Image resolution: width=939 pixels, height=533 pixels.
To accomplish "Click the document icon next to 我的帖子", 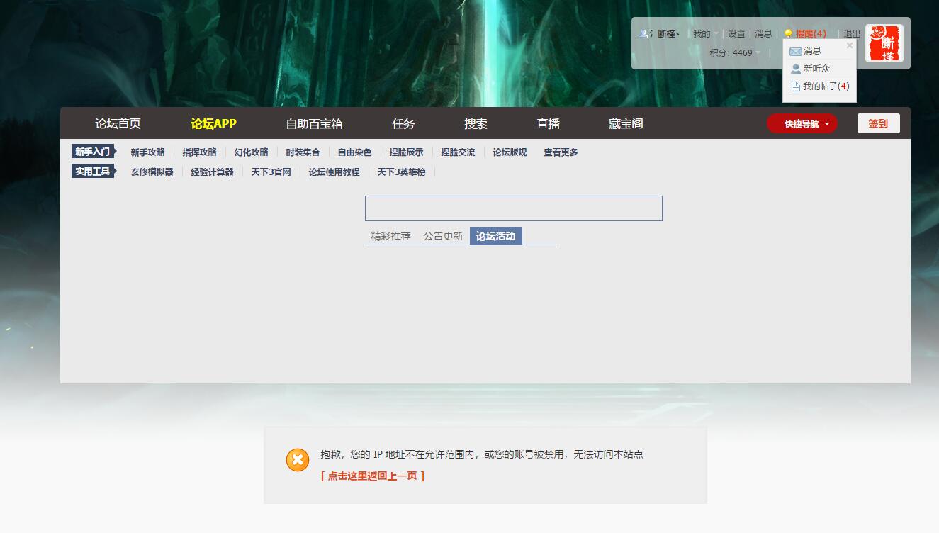I will point(795,86).
